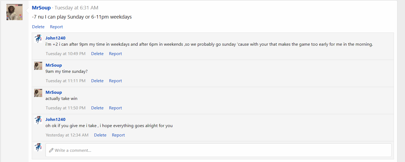Delete the '9am my time sunday?' comment
405x162 pixels.
point(97,81)
